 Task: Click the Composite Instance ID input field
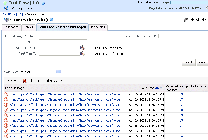coord(183,36)
